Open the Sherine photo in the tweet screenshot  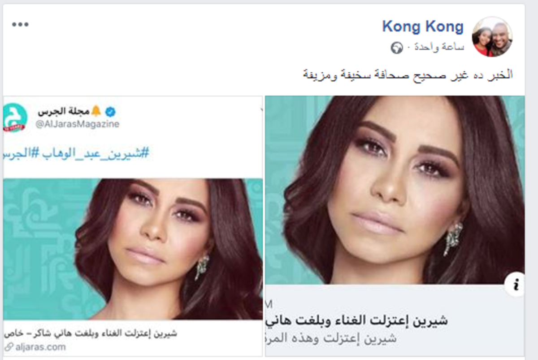(133, 249)
